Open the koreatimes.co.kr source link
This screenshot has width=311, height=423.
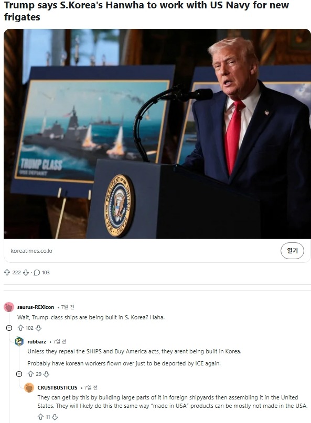[31, 251]
